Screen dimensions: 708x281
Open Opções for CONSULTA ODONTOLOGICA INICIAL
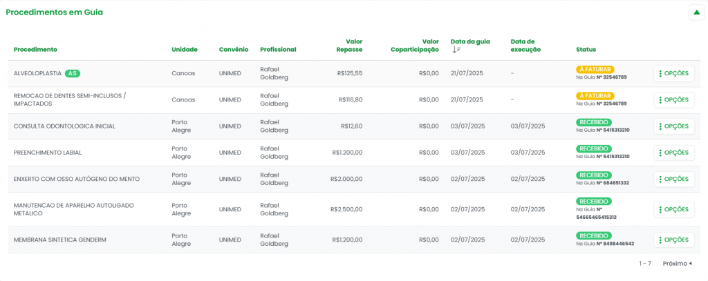[x=674, y=126]
